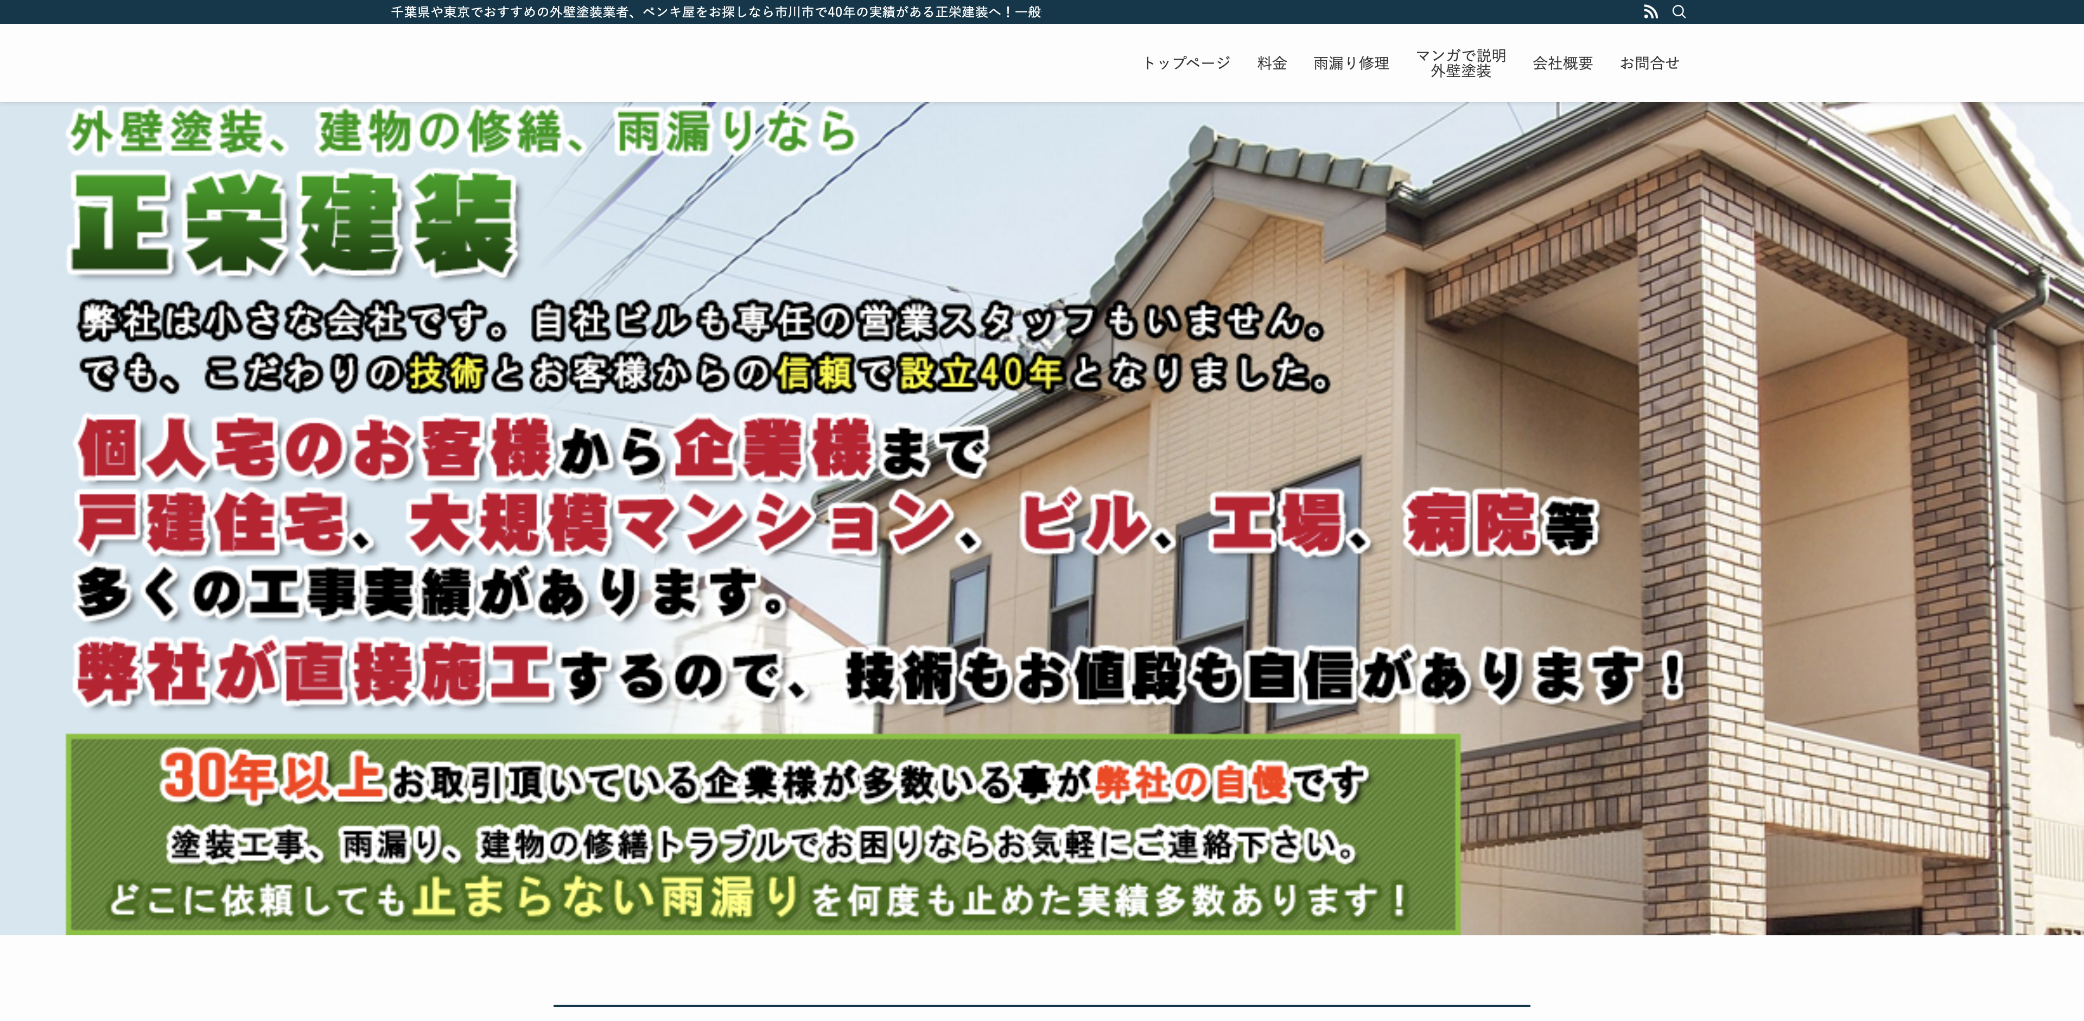
Task: View the 会社概要 page
Action: tap(1562, 63)
